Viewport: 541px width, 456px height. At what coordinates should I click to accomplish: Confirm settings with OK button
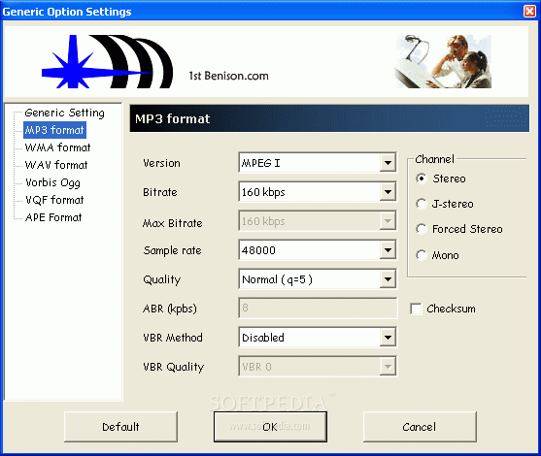point(270,427)
